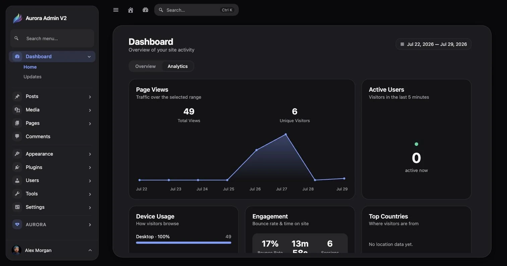Click the 6 Sessions value
507x266 pixels.
pyautogui.click(x=330, y=244)
